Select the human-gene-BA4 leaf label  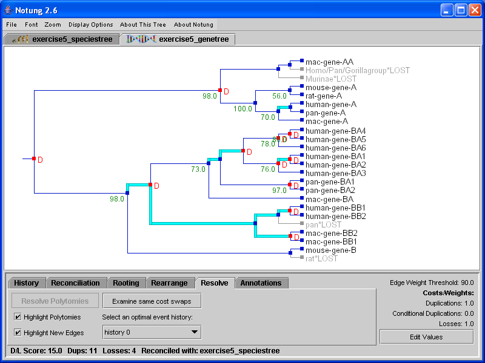pyautogui.click(x=335, y=131)
